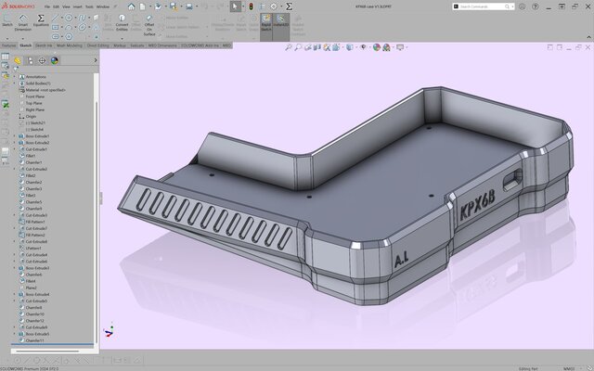Screen dimensions: 594x371
Task: Toggle the Rapid Sketch button
Action: [x=265, y=22]
